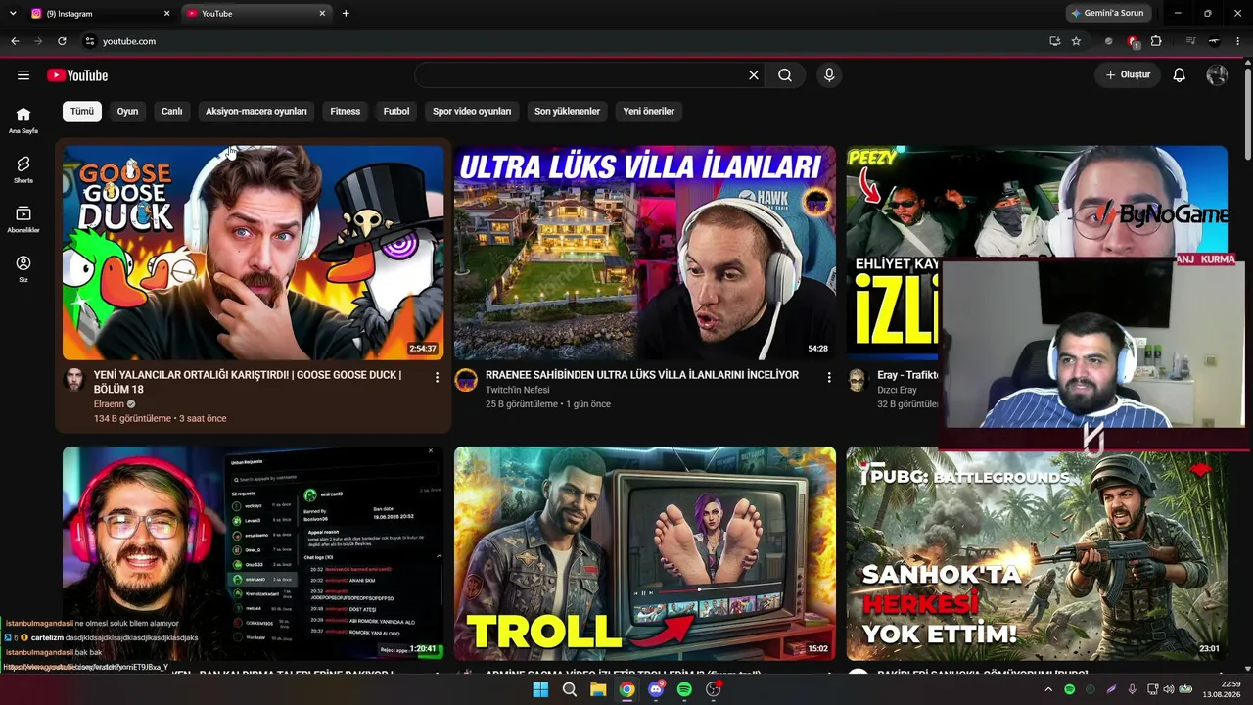1253x705 pixels.
Task: Open the TROLL video thumbnail
Action: pos(645,553)
